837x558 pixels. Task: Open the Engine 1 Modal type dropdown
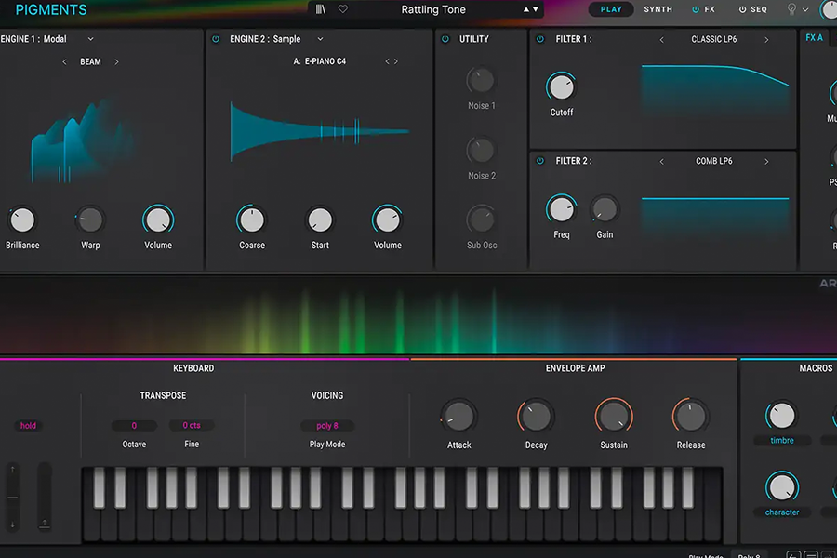pos(91,39)
